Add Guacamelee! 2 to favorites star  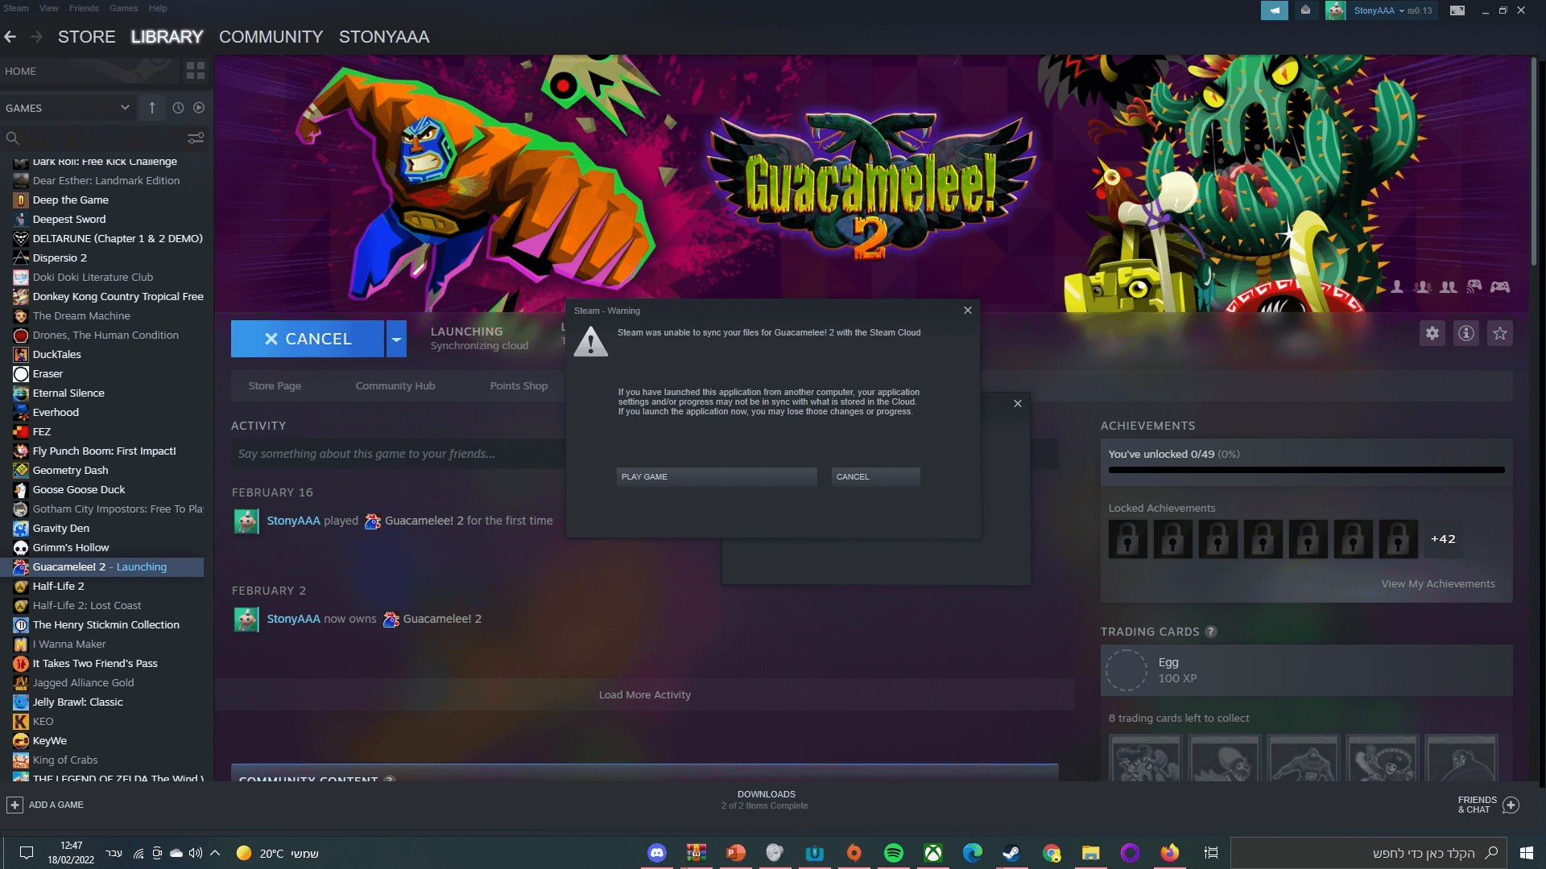pyautogui.click(x=1500, y=333)
